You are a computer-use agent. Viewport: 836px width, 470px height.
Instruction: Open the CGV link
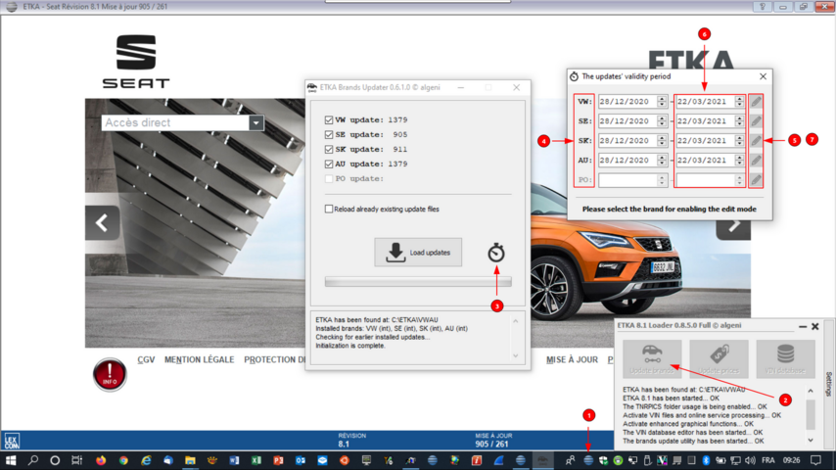(146, 359)
